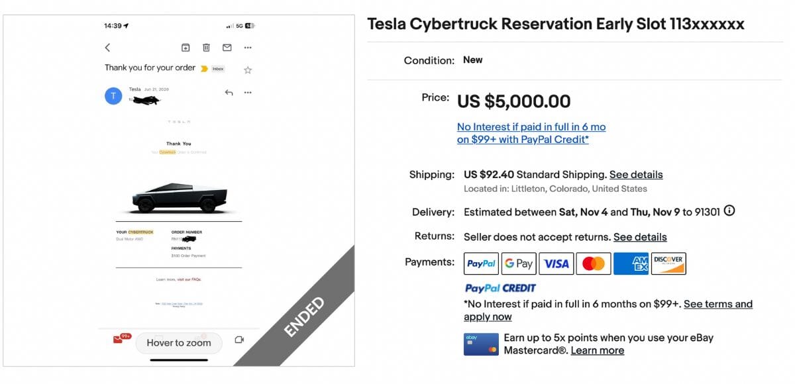Tap the back arrow in the email
The width and height of the screenshot is (795, 384).
point(107,48)
